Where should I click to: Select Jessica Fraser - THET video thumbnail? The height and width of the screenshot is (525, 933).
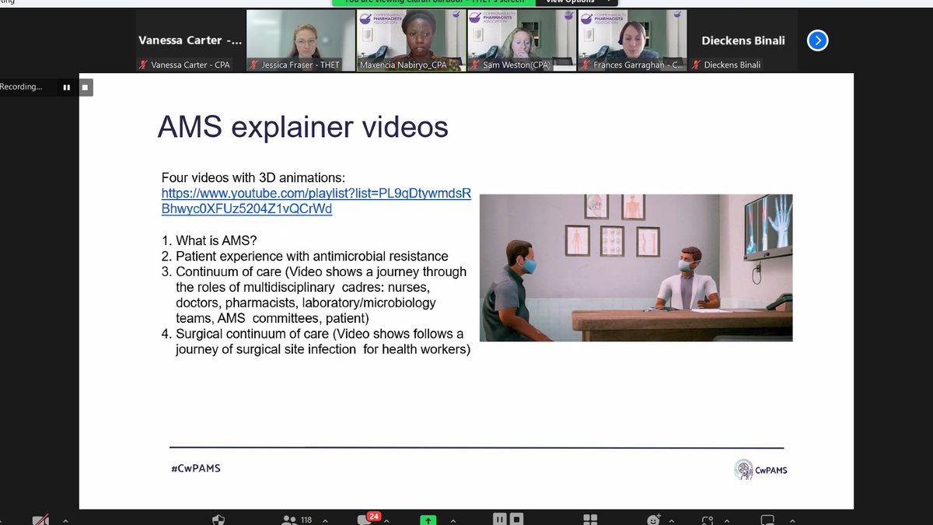pos(301,40)
